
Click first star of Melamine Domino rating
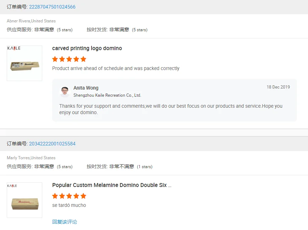pyautogui.click(x=55, y=196)
